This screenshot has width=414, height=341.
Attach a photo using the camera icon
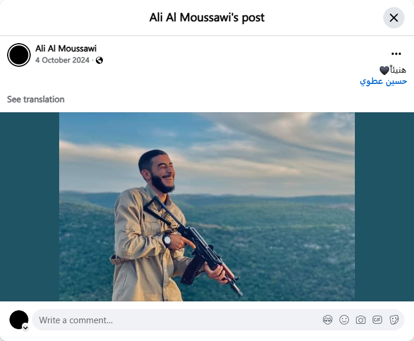361,320
